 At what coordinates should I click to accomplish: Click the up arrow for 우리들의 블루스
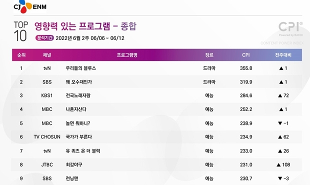[x=281, y=68]
